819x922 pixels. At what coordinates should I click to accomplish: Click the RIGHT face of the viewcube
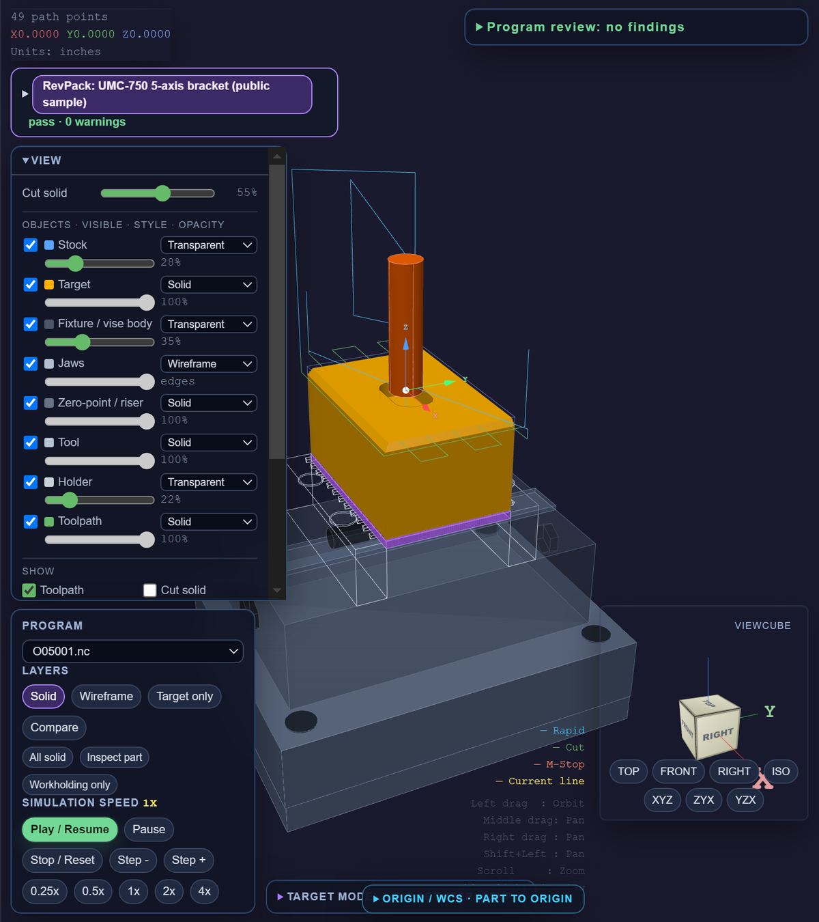point(718,735)
